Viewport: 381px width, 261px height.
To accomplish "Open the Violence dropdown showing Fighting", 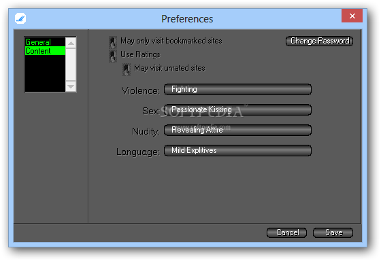I will coord(237,89).
